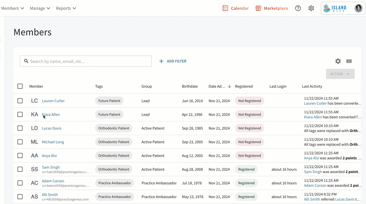Click the AC avatar for Adam Carson
Screen dimensions: 366x204
(35, 183)
